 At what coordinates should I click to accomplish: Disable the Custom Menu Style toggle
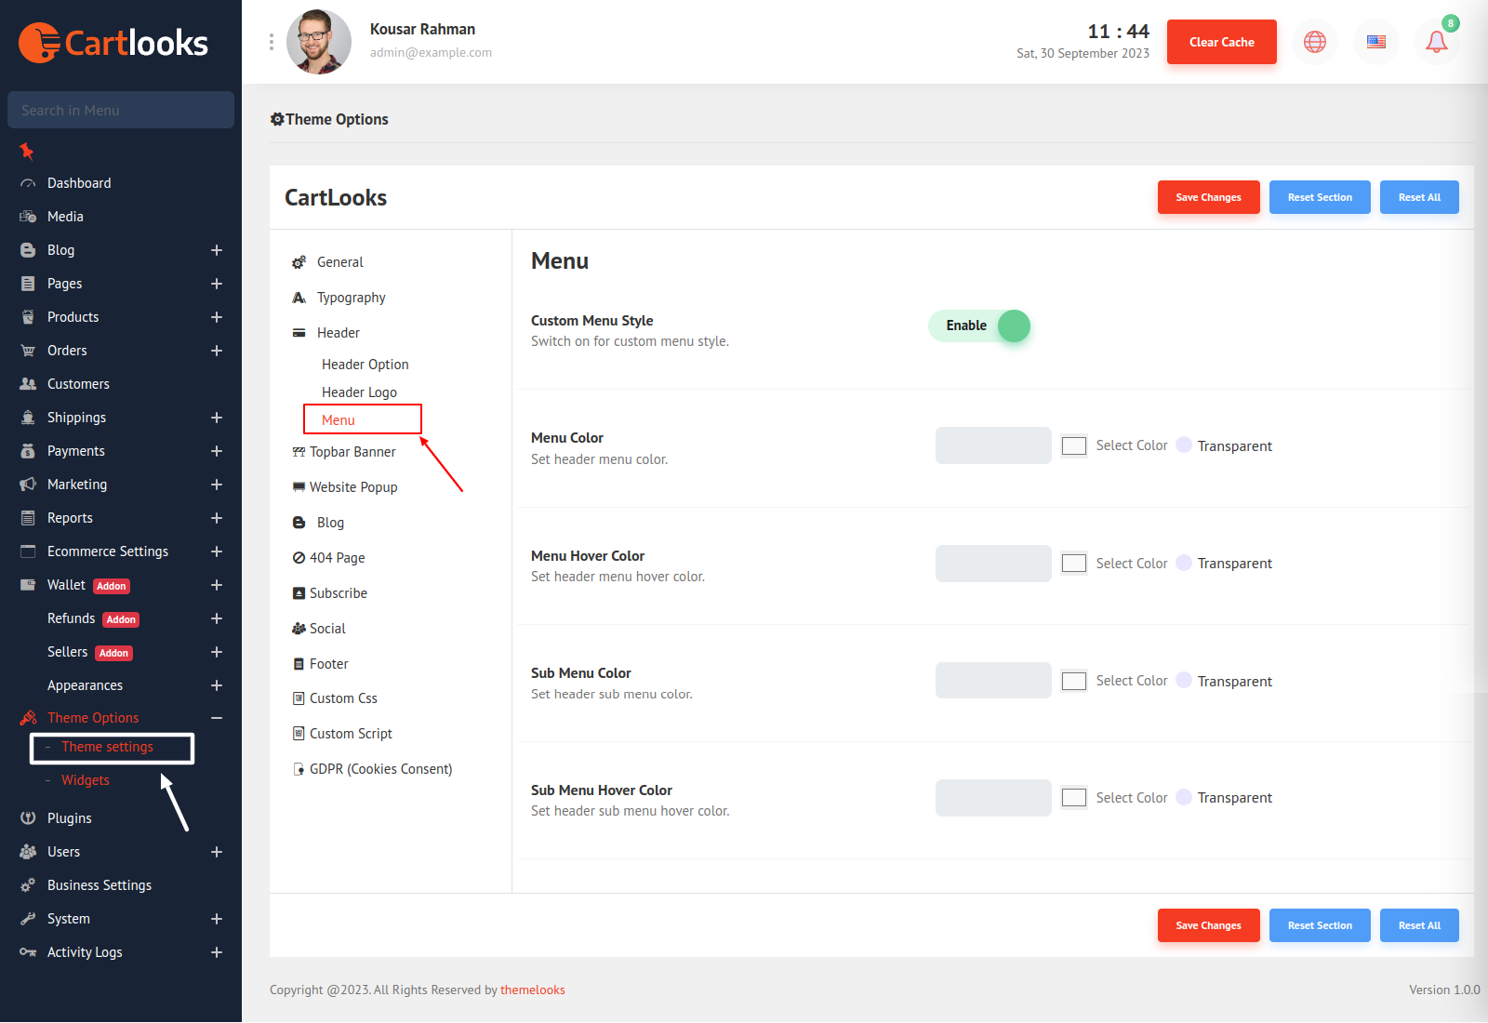[x=979, y=326]
